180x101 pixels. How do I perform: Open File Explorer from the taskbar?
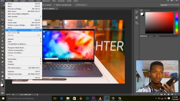coord(68,98)
